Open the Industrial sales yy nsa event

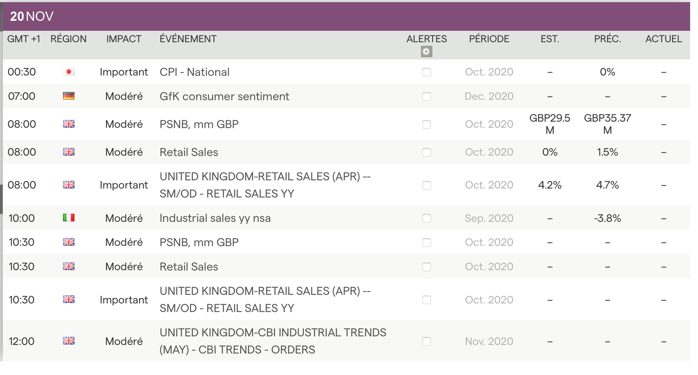(x=215, y=218)
